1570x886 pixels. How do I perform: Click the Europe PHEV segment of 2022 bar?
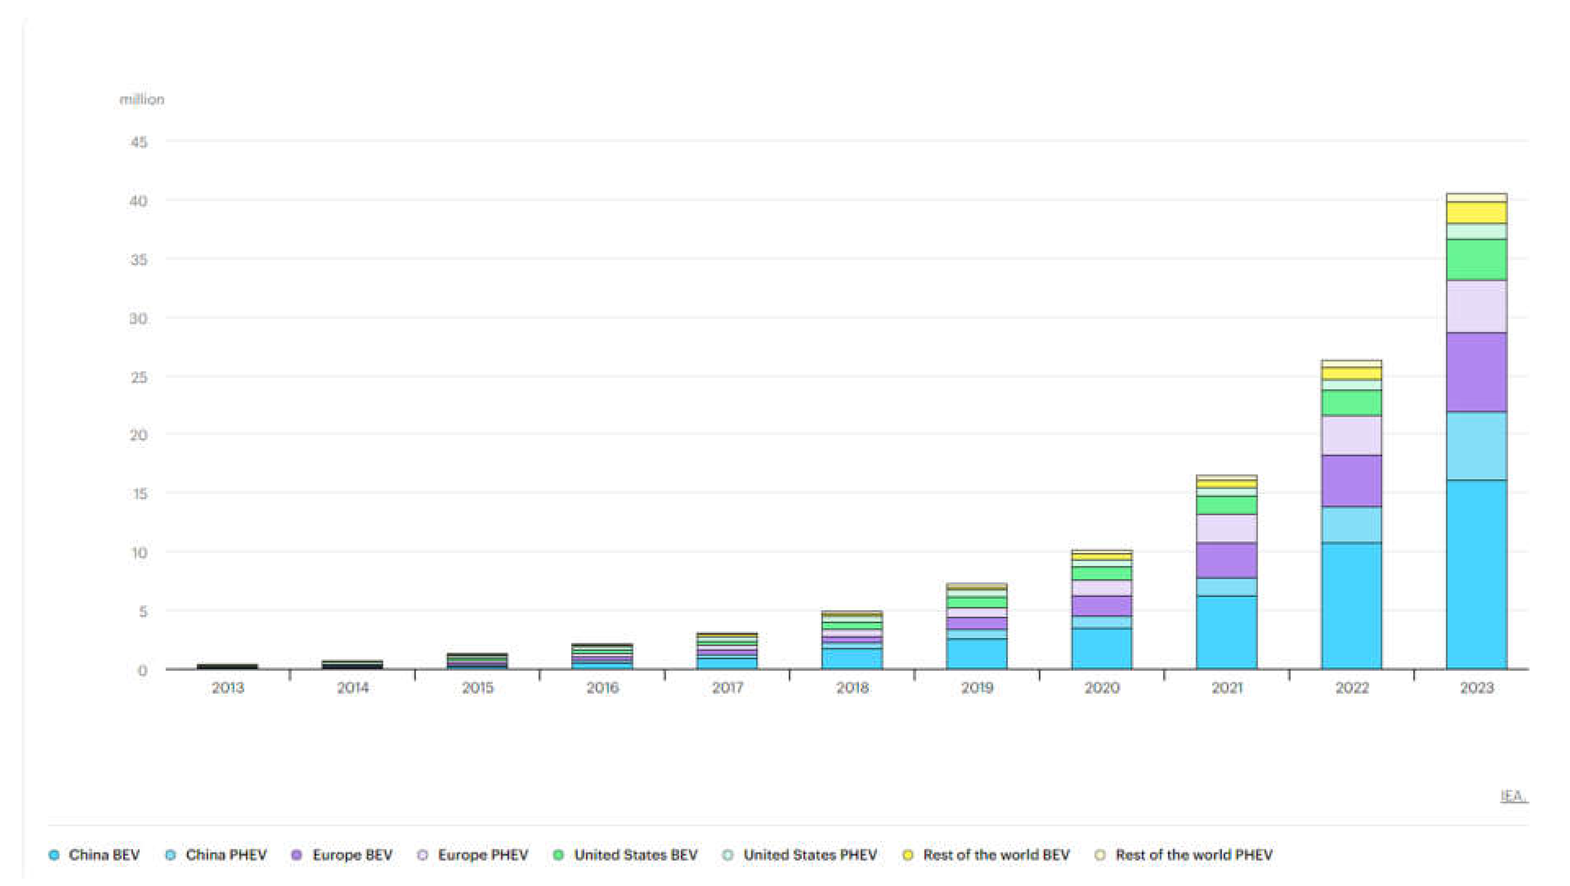(1351, 435)
